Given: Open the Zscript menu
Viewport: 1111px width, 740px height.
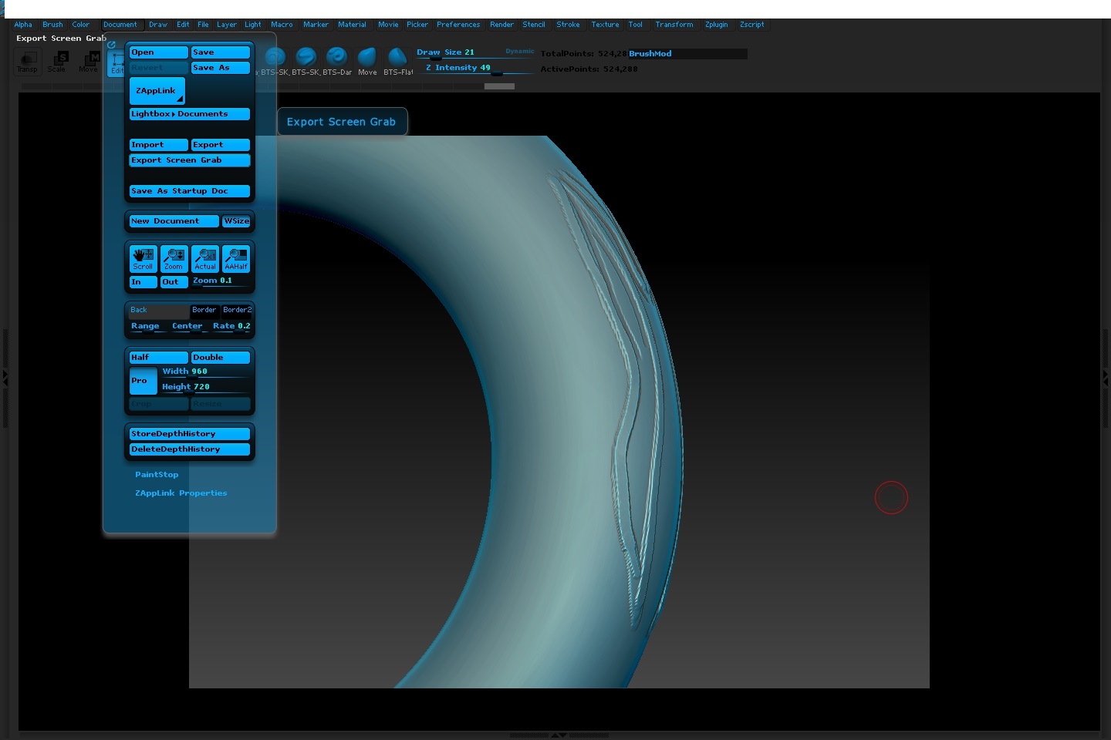Looking at the screenshot, I should coord(752,25).
